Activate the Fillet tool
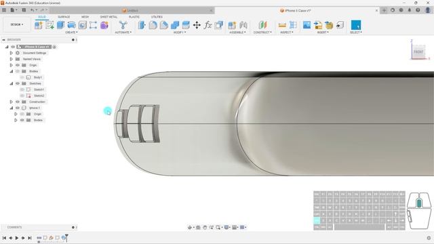The width and height of the screenshot is (434, 244). (153, 25)
